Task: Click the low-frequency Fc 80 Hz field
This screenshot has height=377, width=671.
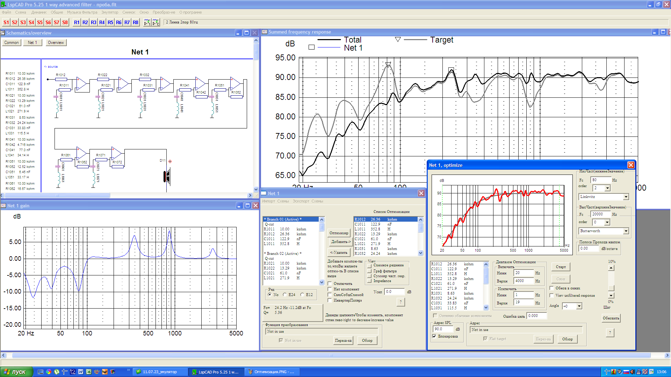Action: [x=600, y=180]
